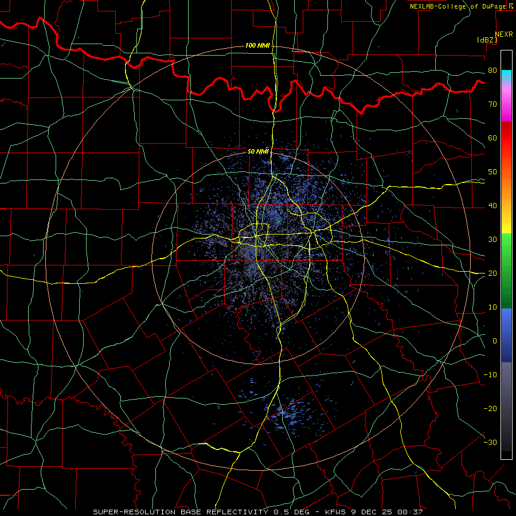Click the 60 value on dBZ scale
Screen dimensions: 516x516
coord(492,138)
